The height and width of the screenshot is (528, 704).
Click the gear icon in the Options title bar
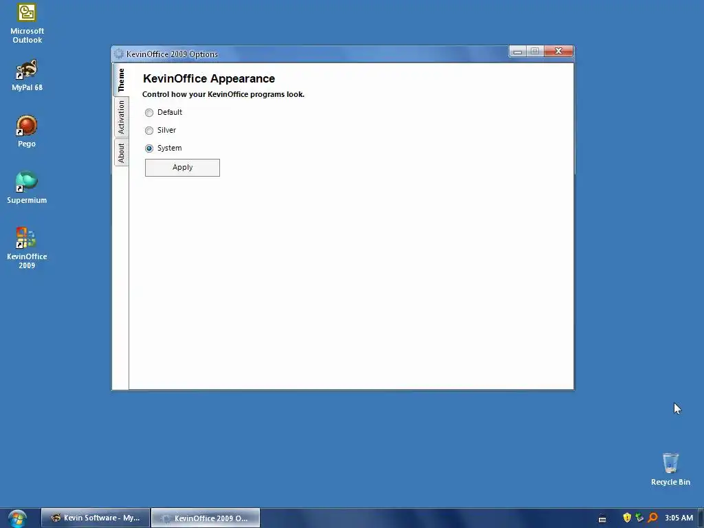[119, 54]
